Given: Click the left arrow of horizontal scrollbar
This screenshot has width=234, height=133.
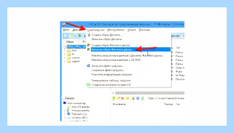Looking at the screenshot, I should [x=113, y=93].
